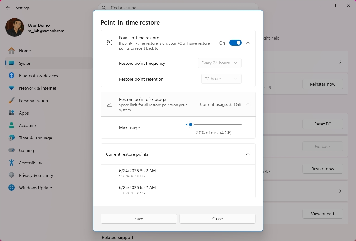Viewport: 356px width, 241px height.
Task: Click the chevron above View or edit button
Action: (x=340, y=191)
